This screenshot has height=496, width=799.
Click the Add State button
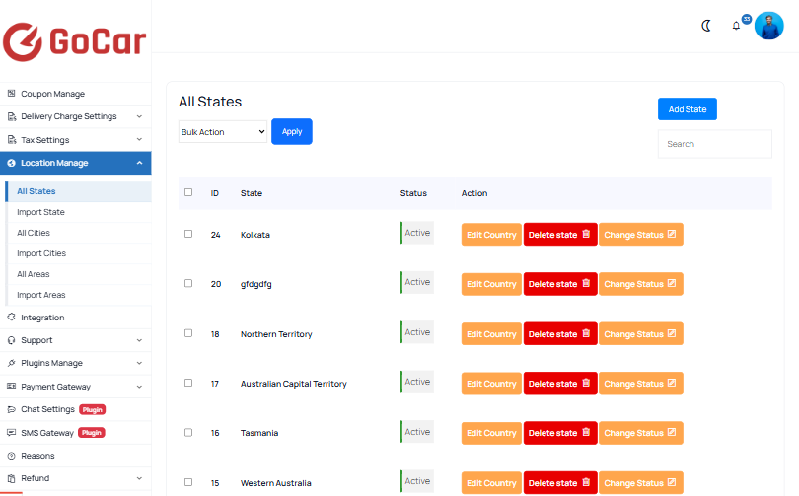click(x=687, y=109)
